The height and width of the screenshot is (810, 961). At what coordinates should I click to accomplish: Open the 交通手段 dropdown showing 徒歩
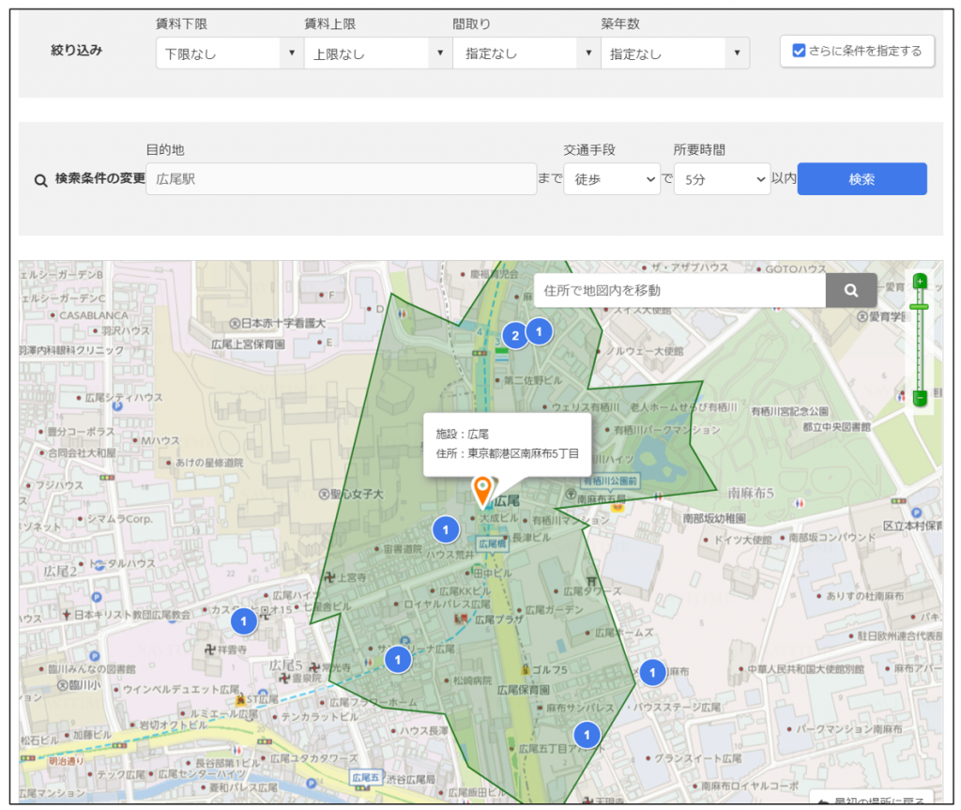click(x=612, y=179)
